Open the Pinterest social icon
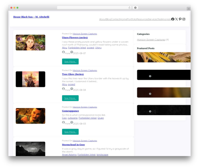 click(x=180, y=19)
